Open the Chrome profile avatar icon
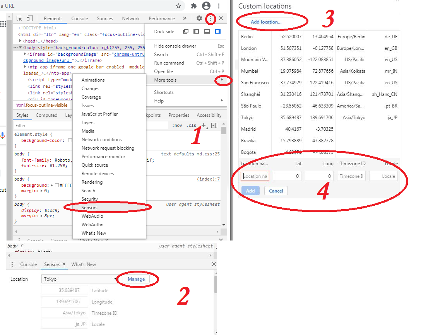Image resolution: width=421 pixels, height=336 pixels. (206, 6)
